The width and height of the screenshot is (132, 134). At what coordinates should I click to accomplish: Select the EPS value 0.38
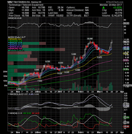(x=61, y=10)
